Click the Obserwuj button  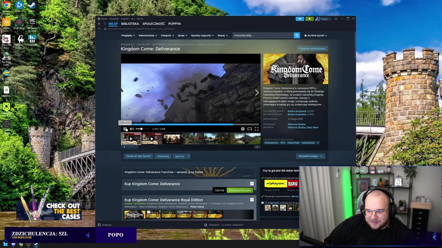click(163, 156)
